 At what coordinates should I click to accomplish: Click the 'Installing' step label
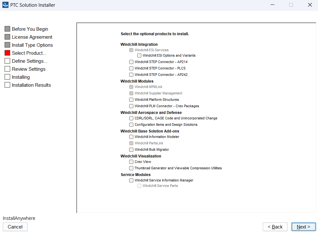coord(21,77)
